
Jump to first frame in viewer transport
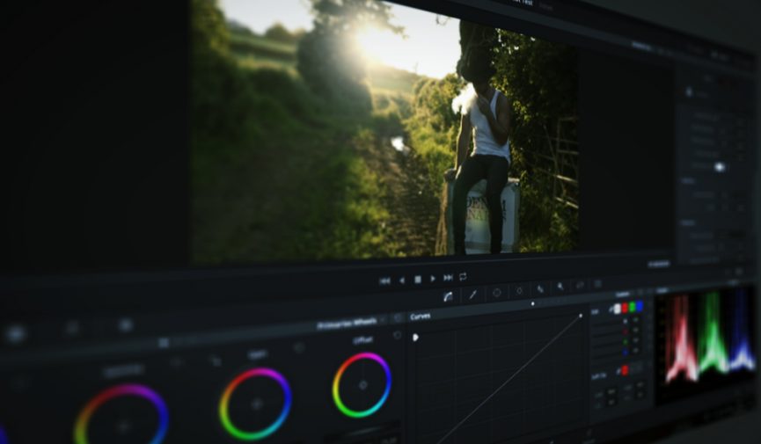[x=384, y=281]
